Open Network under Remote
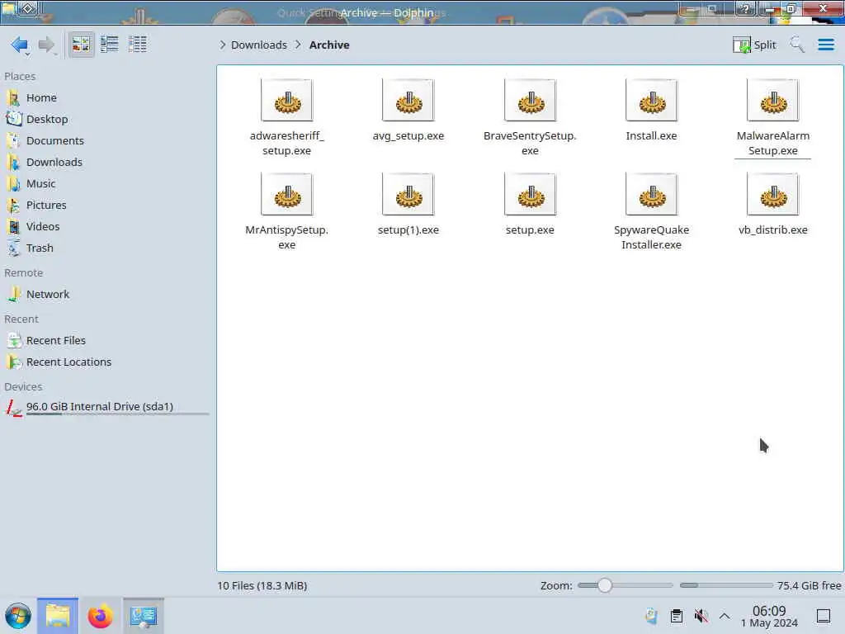 (x=106, y=295)
